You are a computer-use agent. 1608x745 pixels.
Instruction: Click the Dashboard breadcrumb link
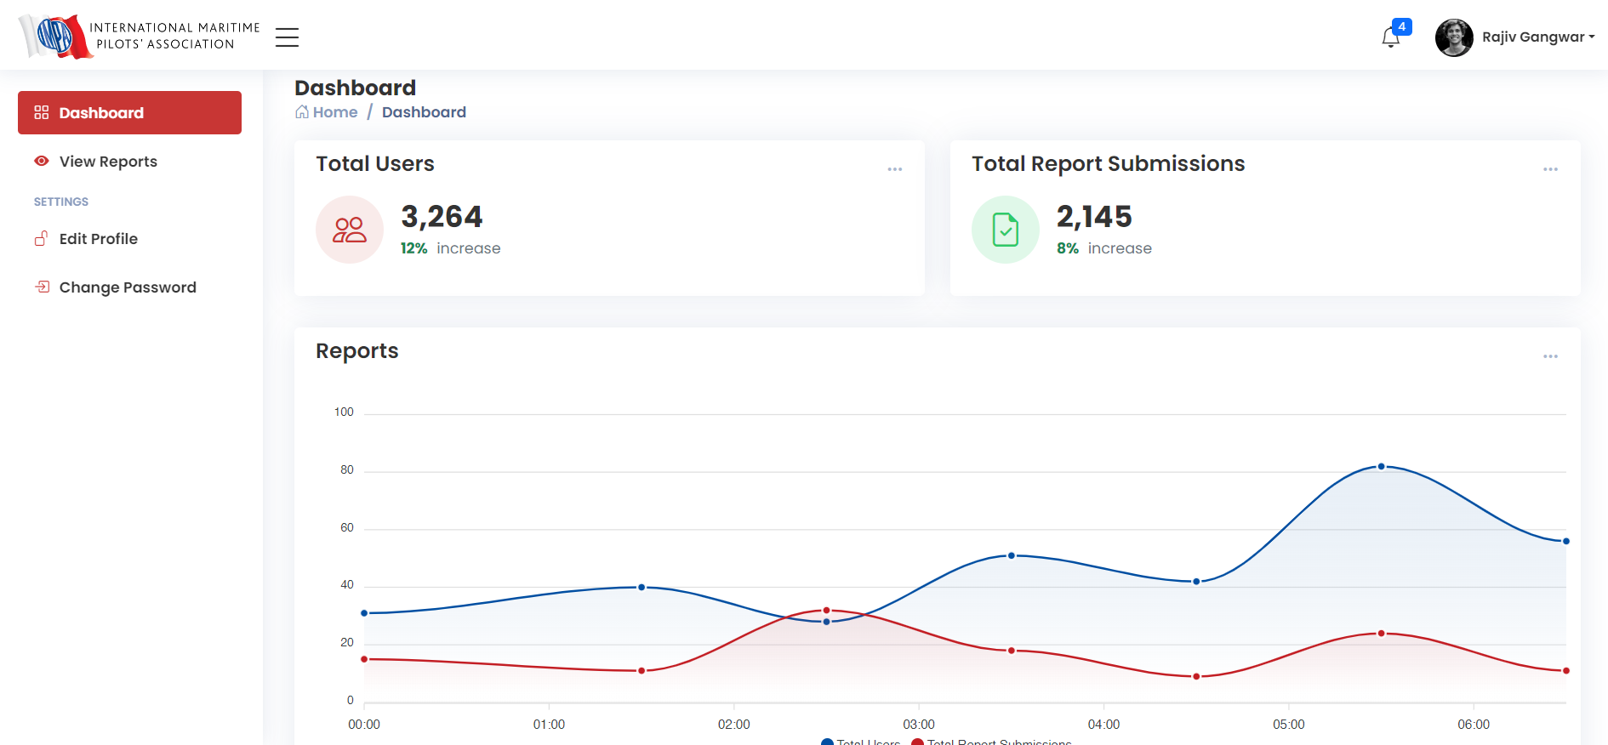[x=424, y=112]
